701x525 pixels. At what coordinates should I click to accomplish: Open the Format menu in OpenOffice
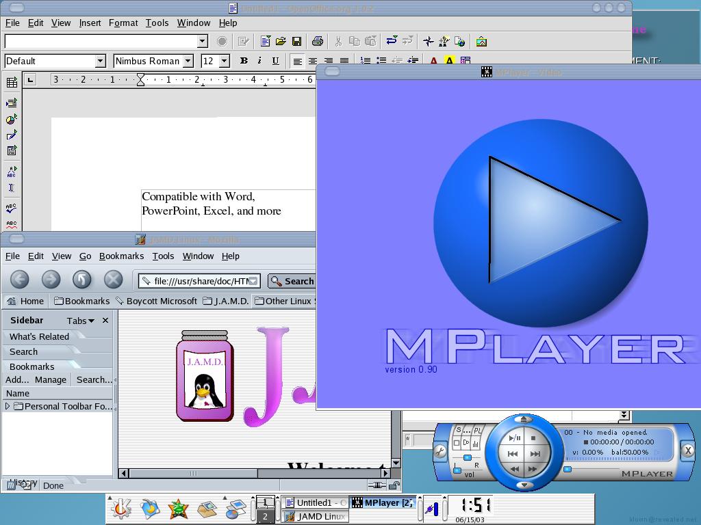[x=123, y=23]
